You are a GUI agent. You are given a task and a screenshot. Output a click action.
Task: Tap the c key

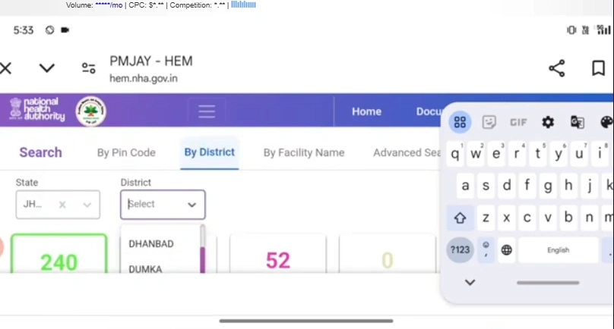tap(527, 218)
